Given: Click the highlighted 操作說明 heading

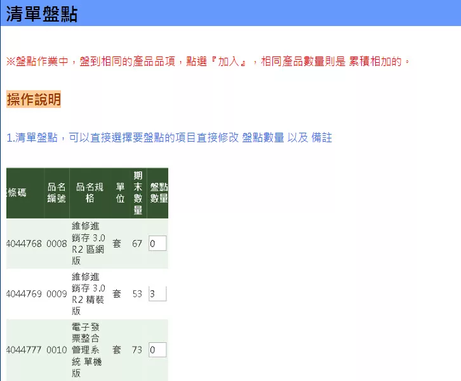Looking at the screenshot, I should click(x=34, y=99).
